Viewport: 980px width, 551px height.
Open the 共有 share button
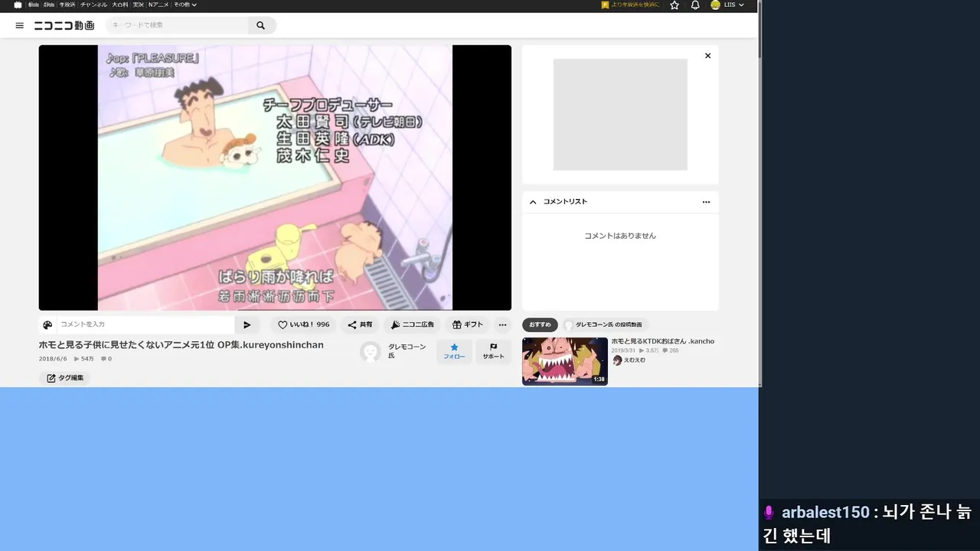[x=360, y=324]
